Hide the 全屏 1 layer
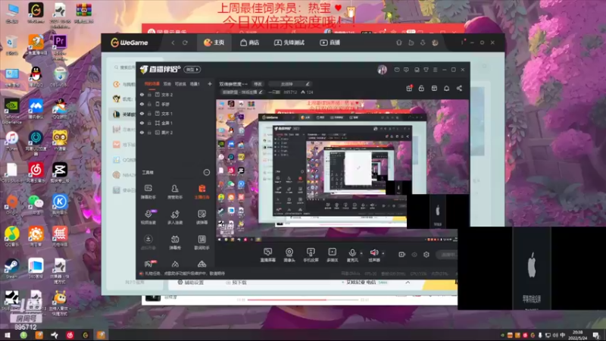This screenshot has height=341, width=606. 142,123
